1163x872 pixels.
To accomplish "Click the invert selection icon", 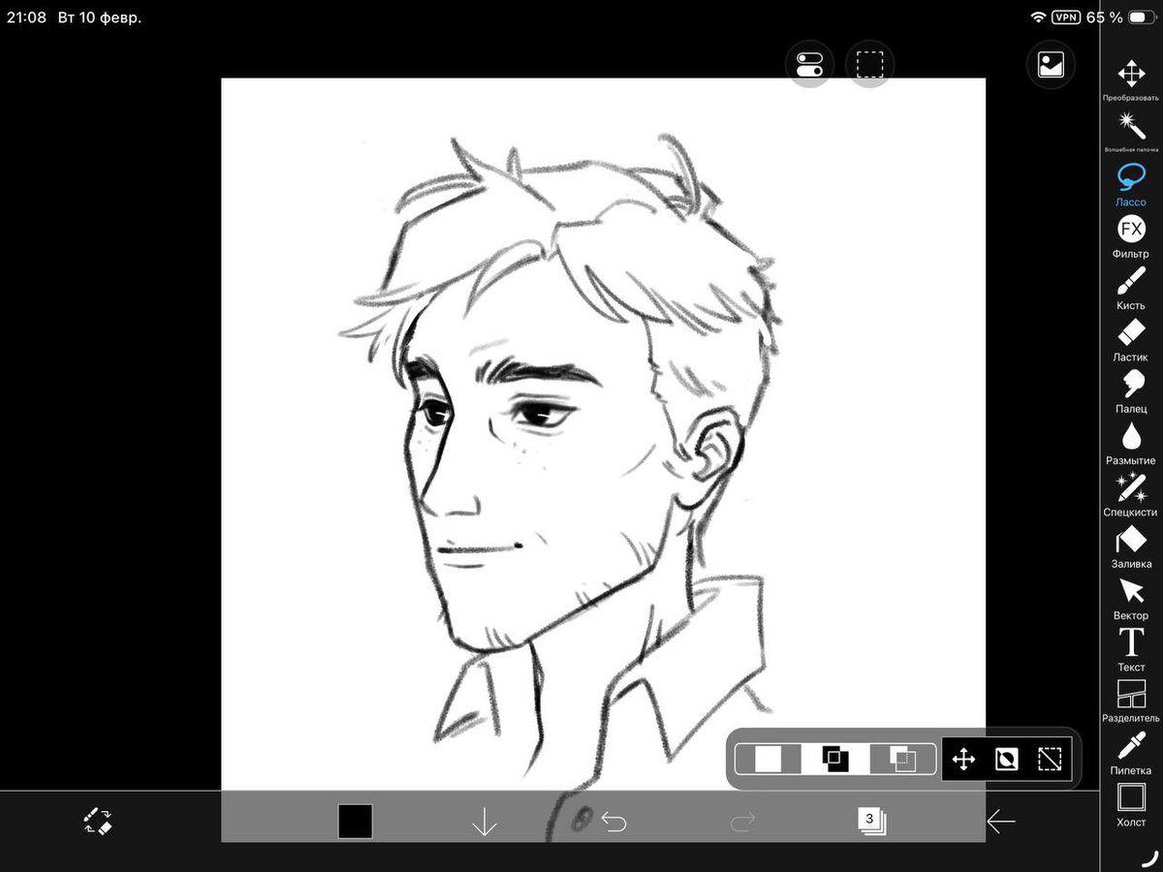I will point(1006,759).
